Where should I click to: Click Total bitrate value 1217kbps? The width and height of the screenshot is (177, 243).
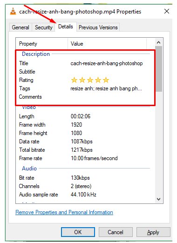82,150
